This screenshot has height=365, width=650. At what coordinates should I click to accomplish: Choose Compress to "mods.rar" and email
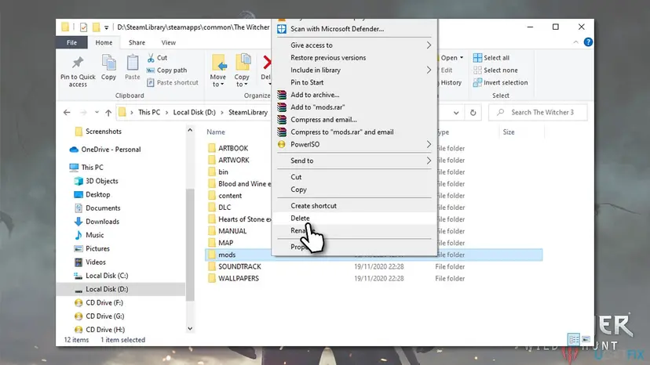point(354,132)
